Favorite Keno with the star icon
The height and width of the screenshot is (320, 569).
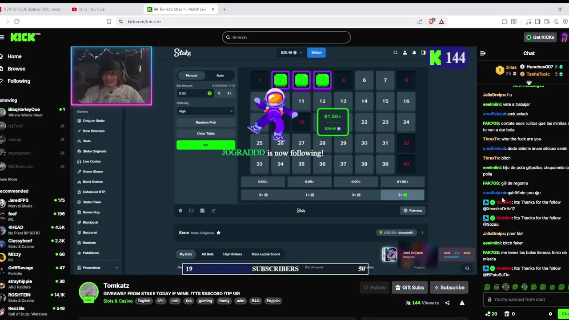(218, 232)
